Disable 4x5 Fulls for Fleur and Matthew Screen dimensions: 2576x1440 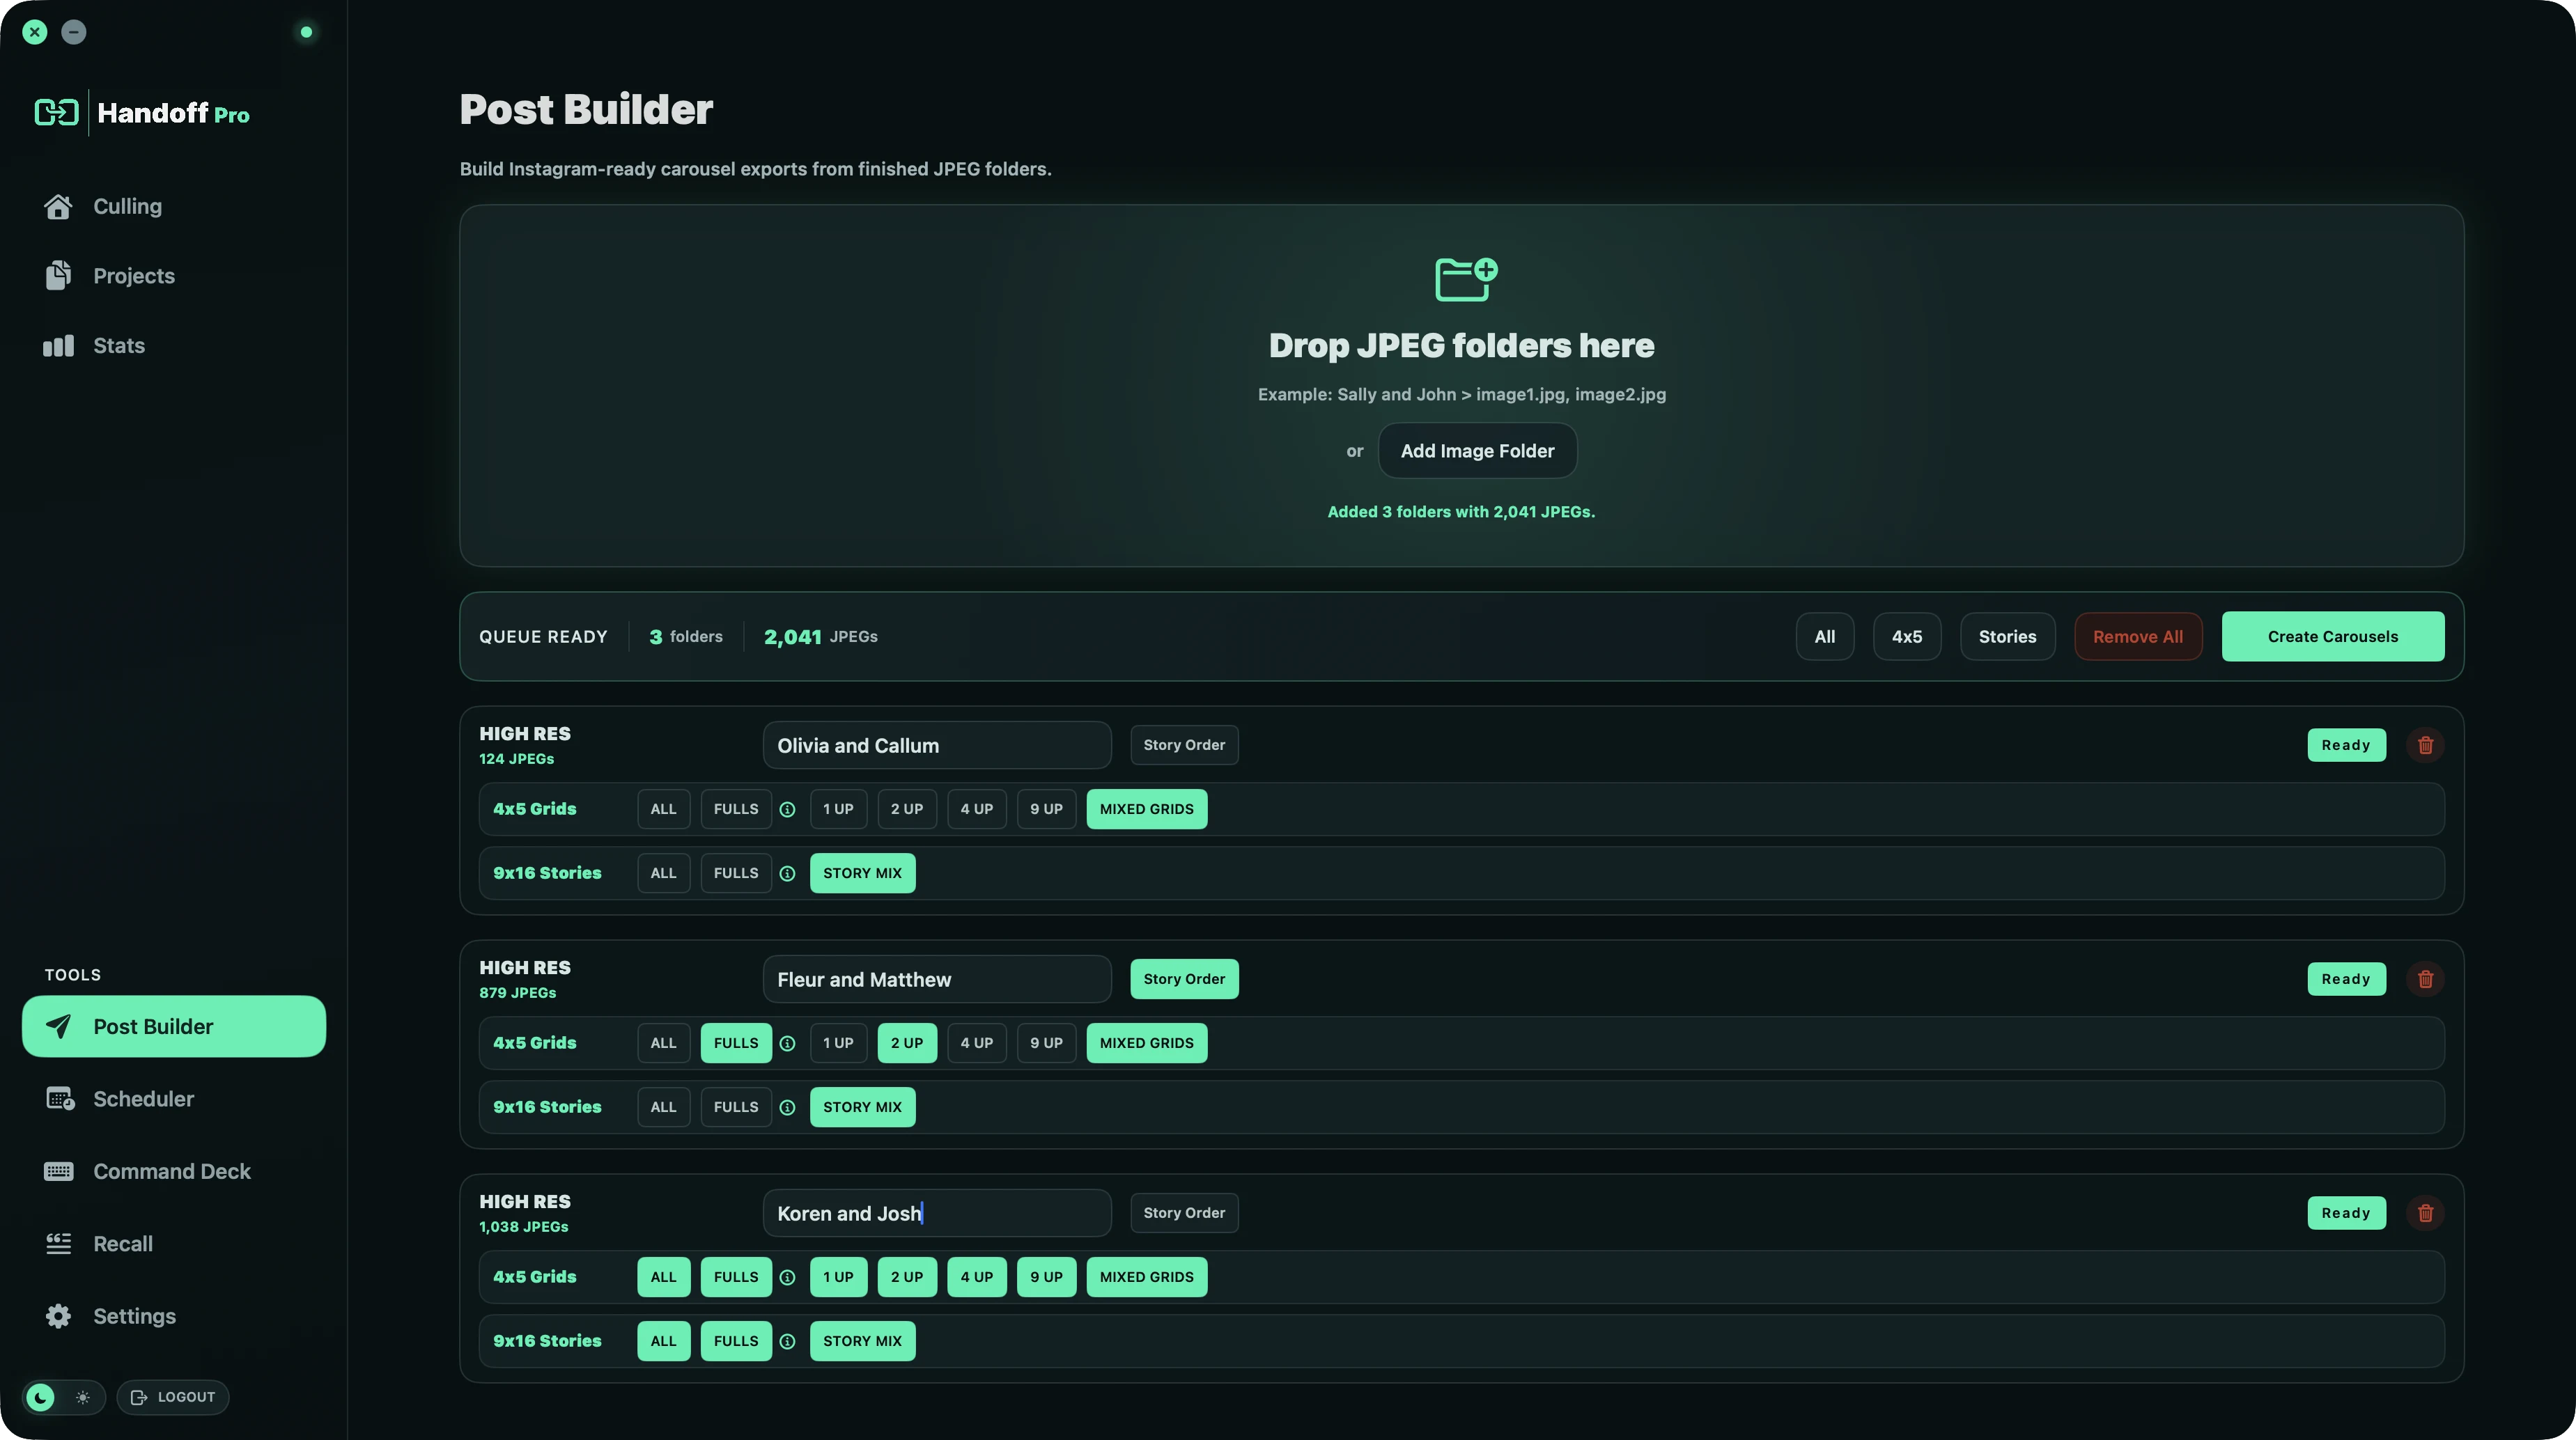click(x=736, y=1043)
